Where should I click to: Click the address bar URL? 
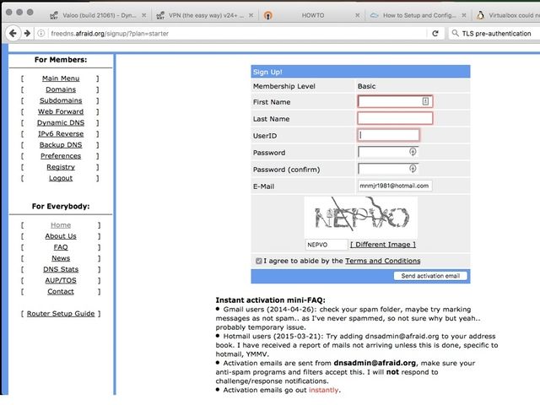pos(110,34)
